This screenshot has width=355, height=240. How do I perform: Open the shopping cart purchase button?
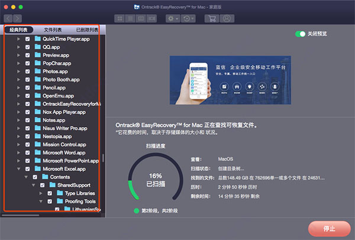212,18
